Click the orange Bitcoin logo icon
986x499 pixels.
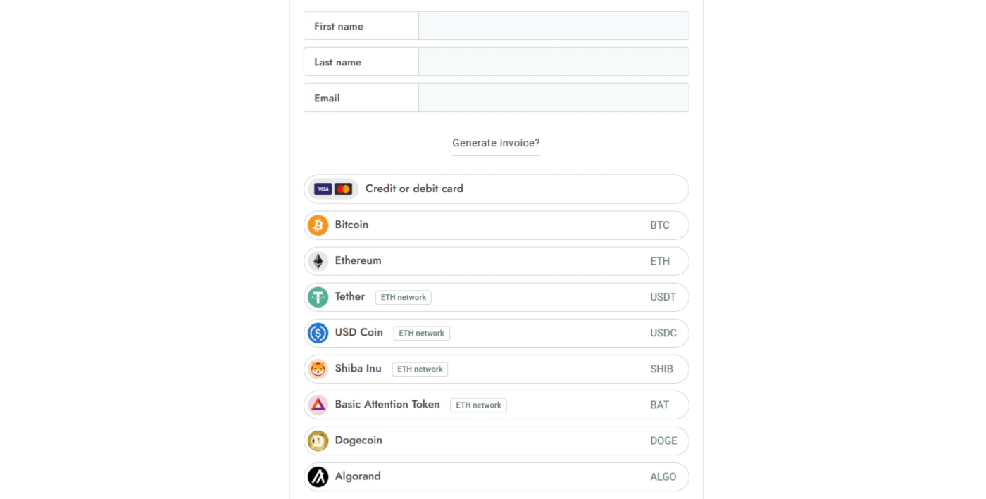click(x=318, y=225)
